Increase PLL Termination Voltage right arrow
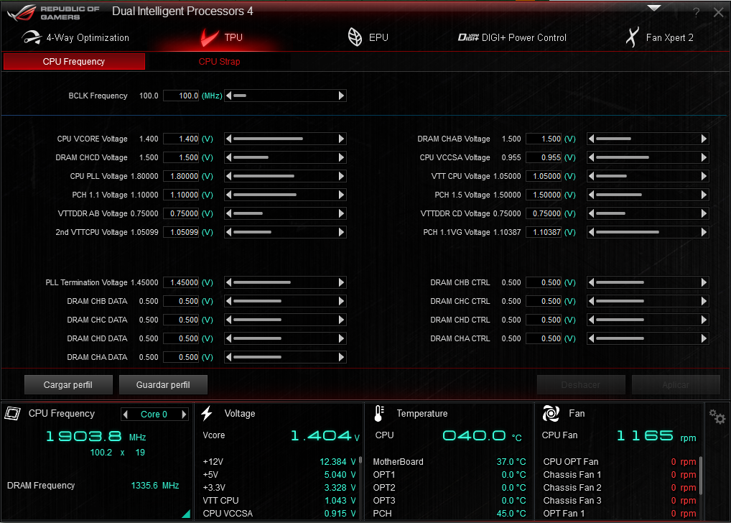This screenshot has height=523, width=731. [x=341, y=283]
